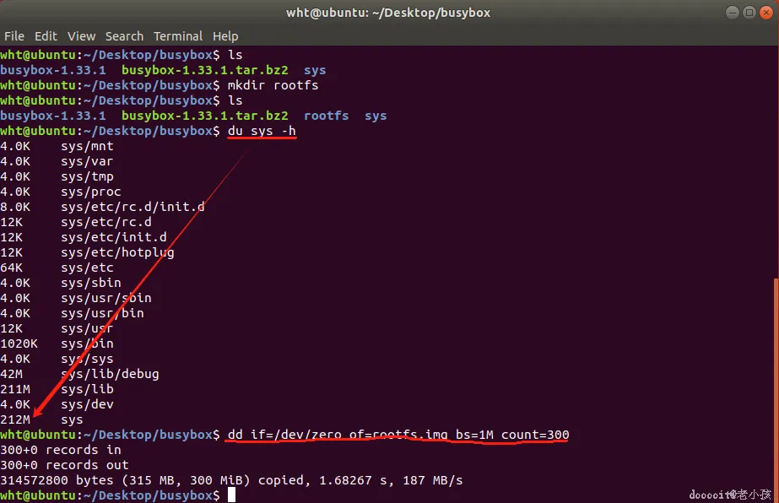
Task: Click the '300+0 records in' line
Action: pyautogui.click(x=61, y=450)
